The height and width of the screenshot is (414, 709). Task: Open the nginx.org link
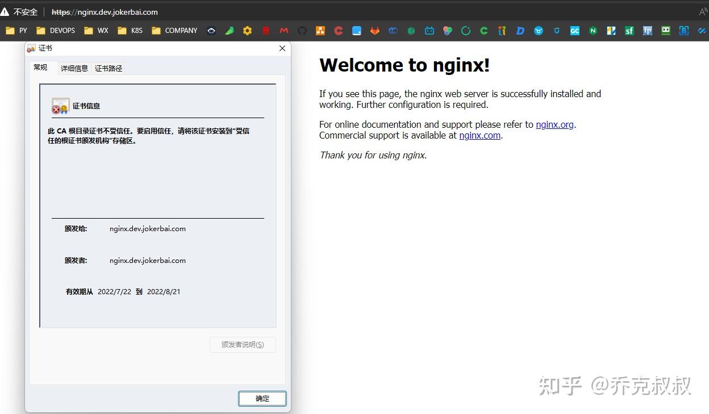click(x=555, y=124)
